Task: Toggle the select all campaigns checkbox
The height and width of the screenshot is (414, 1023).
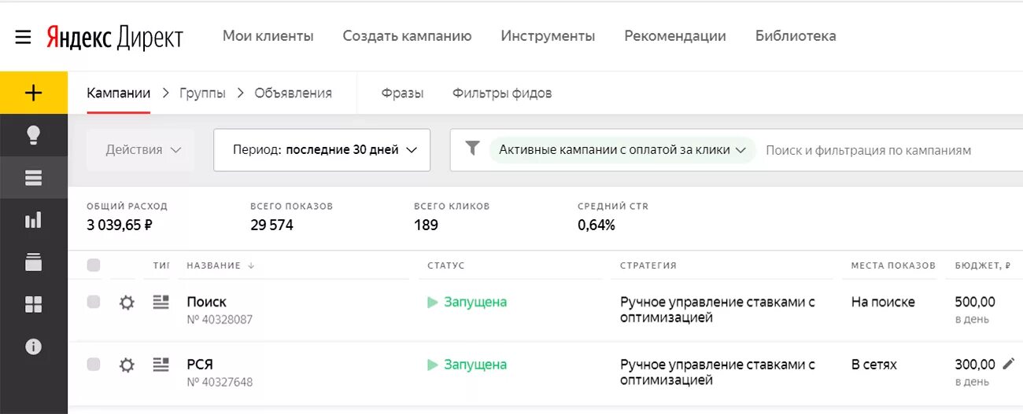Action: point(94,266)
